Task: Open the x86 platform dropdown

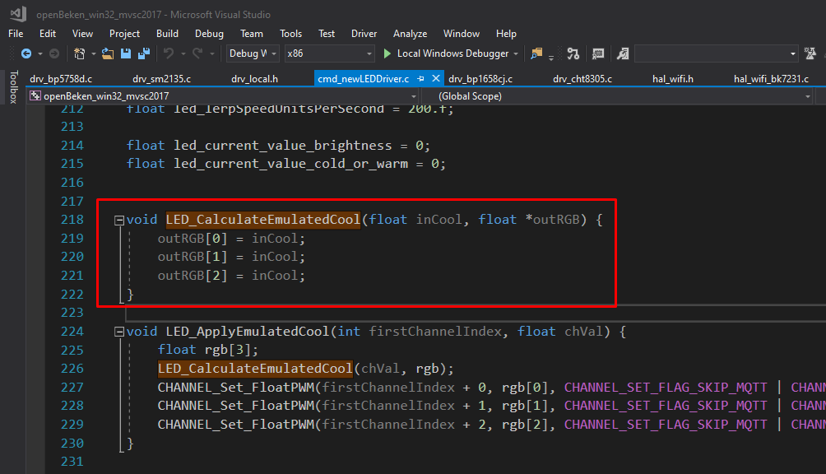Action: 329,53
